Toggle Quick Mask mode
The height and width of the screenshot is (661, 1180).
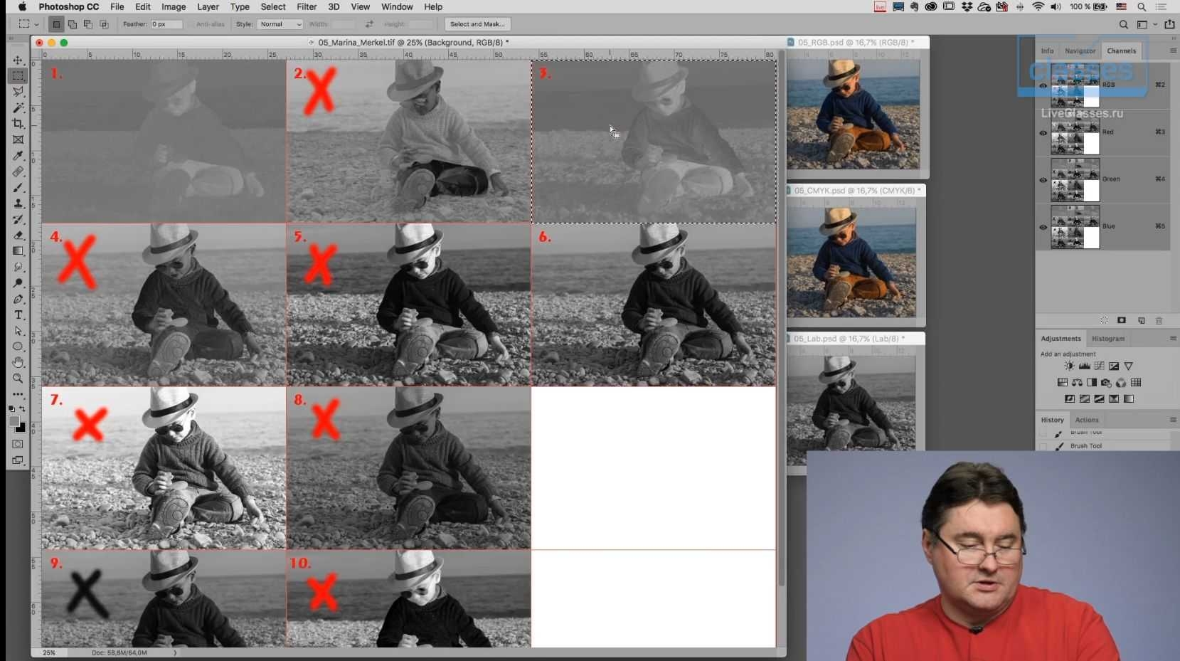[18, 444]
